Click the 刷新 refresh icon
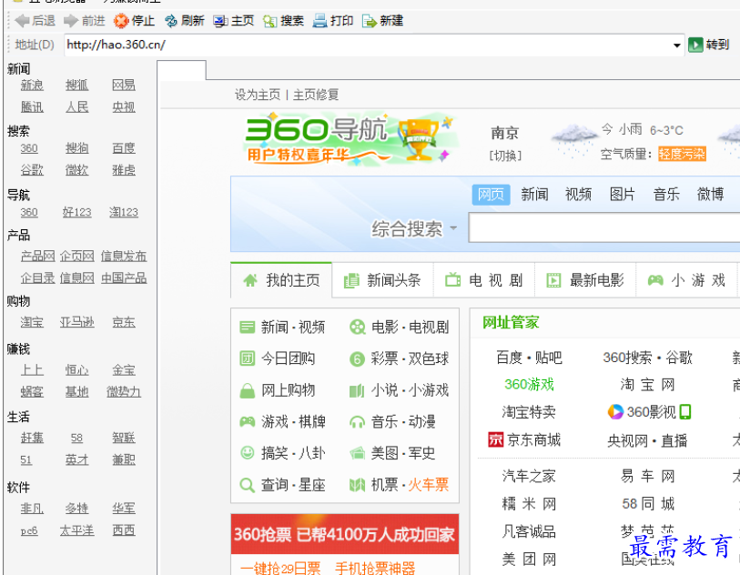 [170, 21]
